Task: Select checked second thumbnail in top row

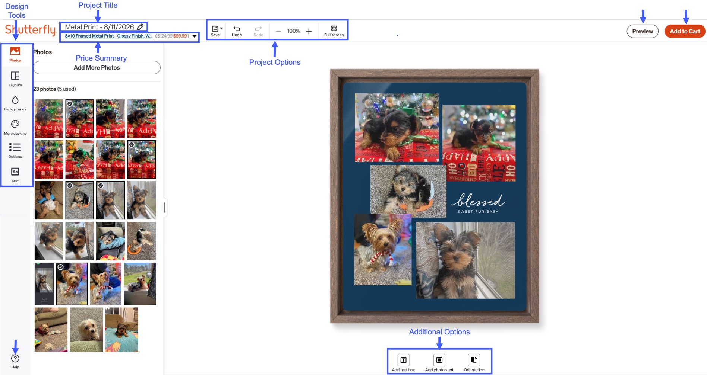Action: click(x=80, y=119)
